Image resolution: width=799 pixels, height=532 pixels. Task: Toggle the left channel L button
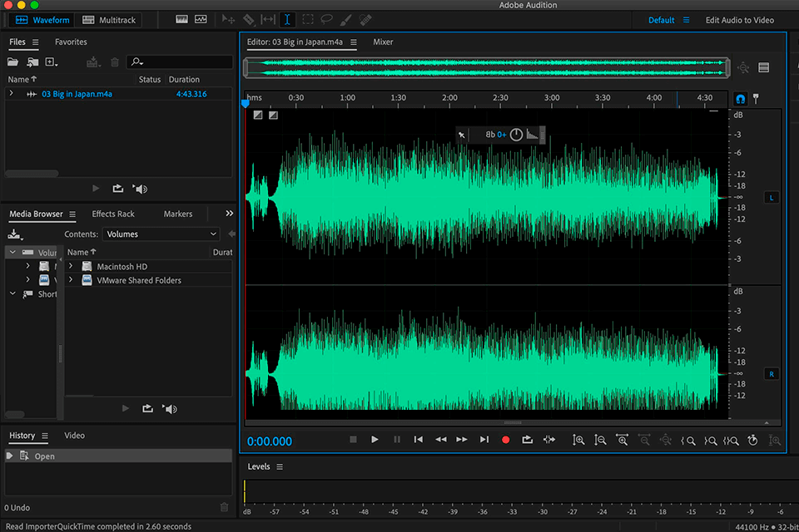pos(771,198)
